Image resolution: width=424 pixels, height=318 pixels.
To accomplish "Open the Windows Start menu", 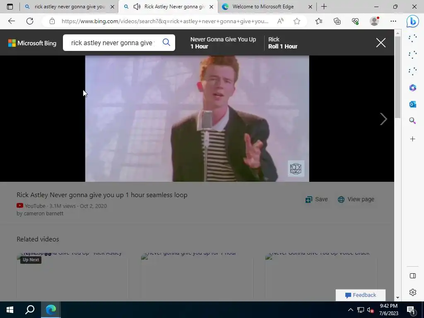I will point(10,310).
